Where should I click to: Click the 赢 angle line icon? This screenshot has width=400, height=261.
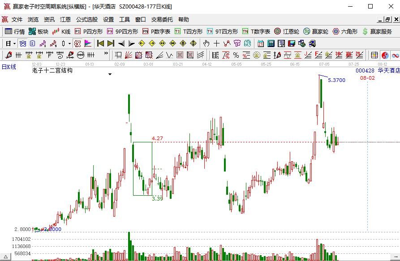(x=349, y=55)
